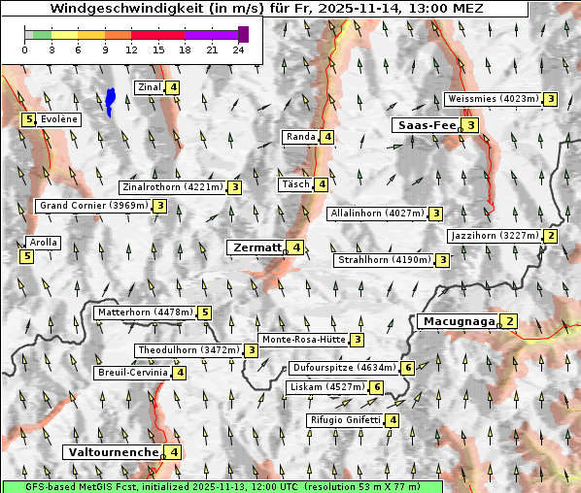The width and height of the screenshot is (581, 493).
Task: Click the Zinal label
Action: (150, 87)
